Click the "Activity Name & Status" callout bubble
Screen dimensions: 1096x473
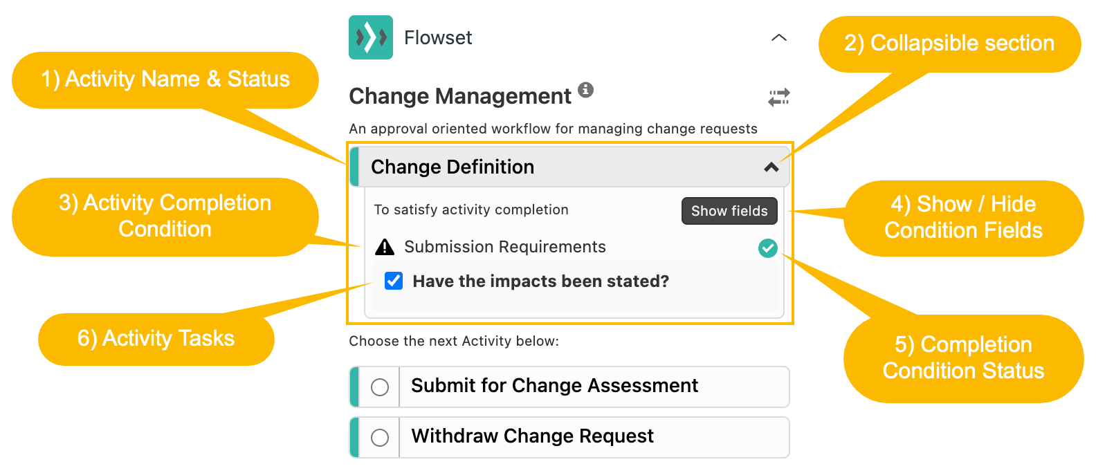point(165,80)
